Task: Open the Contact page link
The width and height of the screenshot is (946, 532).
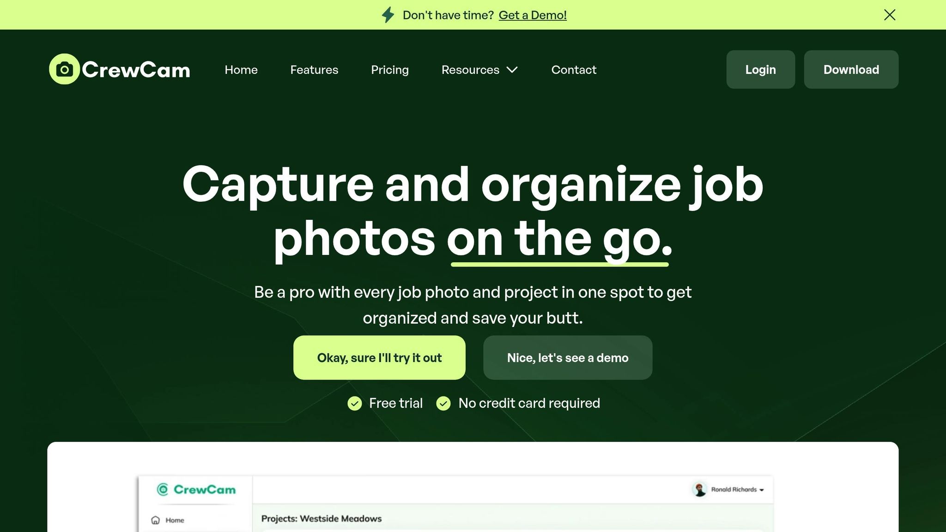Action: [574, 70]
